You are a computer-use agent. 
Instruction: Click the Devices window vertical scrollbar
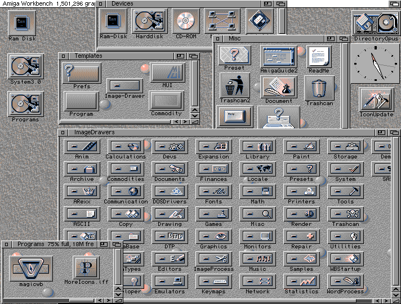pyautogui.click(x=282, y=21)
